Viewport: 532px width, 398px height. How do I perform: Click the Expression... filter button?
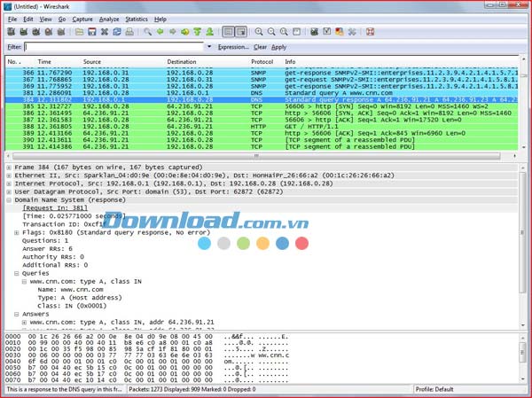click(233, 47)
